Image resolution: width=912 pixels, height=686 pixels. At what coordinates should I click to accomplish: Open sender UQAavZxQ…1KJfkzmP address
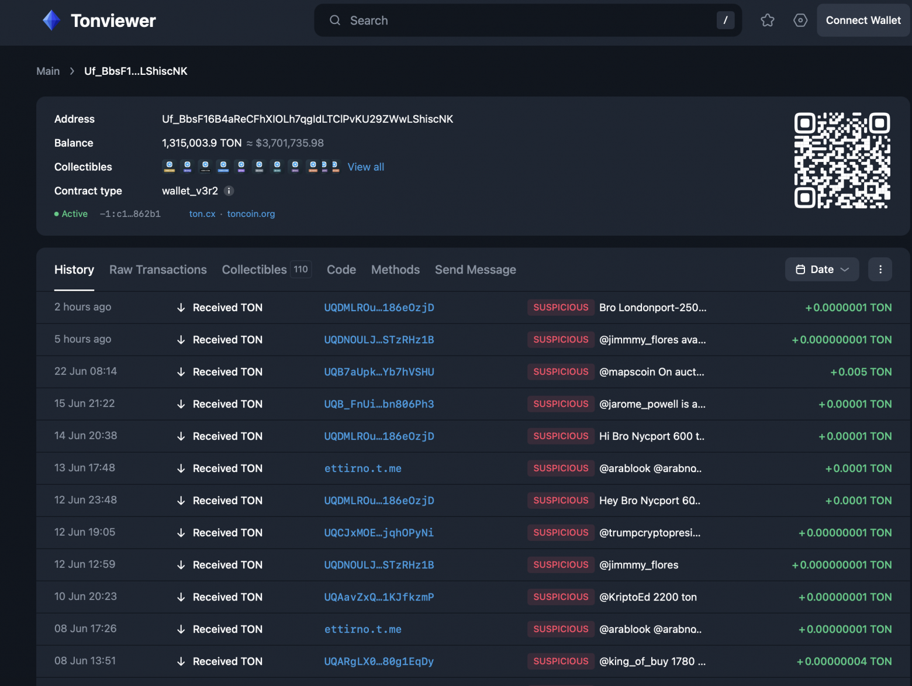pos(379,597)
